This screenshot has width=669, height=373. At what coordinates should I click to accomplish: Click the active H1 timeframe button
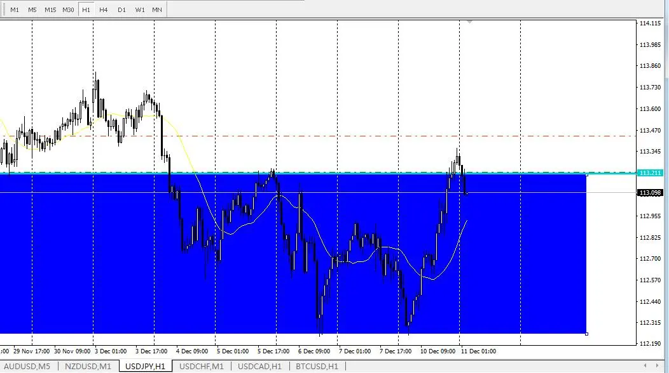(x=86, y=10)
